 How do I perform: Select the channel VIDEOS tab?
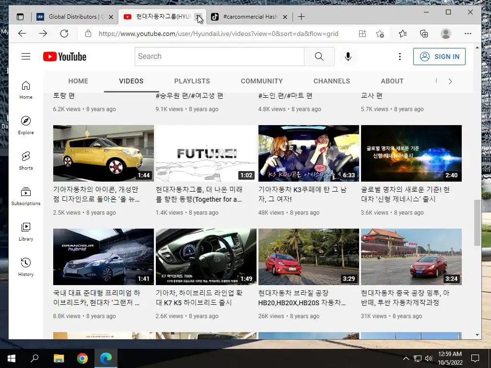click(131, 81)
